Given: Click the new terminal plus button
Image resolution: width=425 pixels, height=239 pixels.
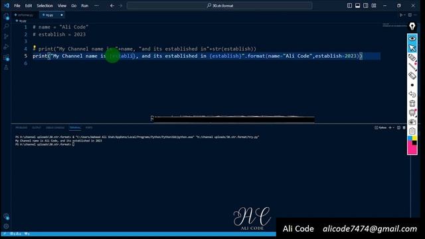Looking at the screenshot, I should click(x=390, y=127).
